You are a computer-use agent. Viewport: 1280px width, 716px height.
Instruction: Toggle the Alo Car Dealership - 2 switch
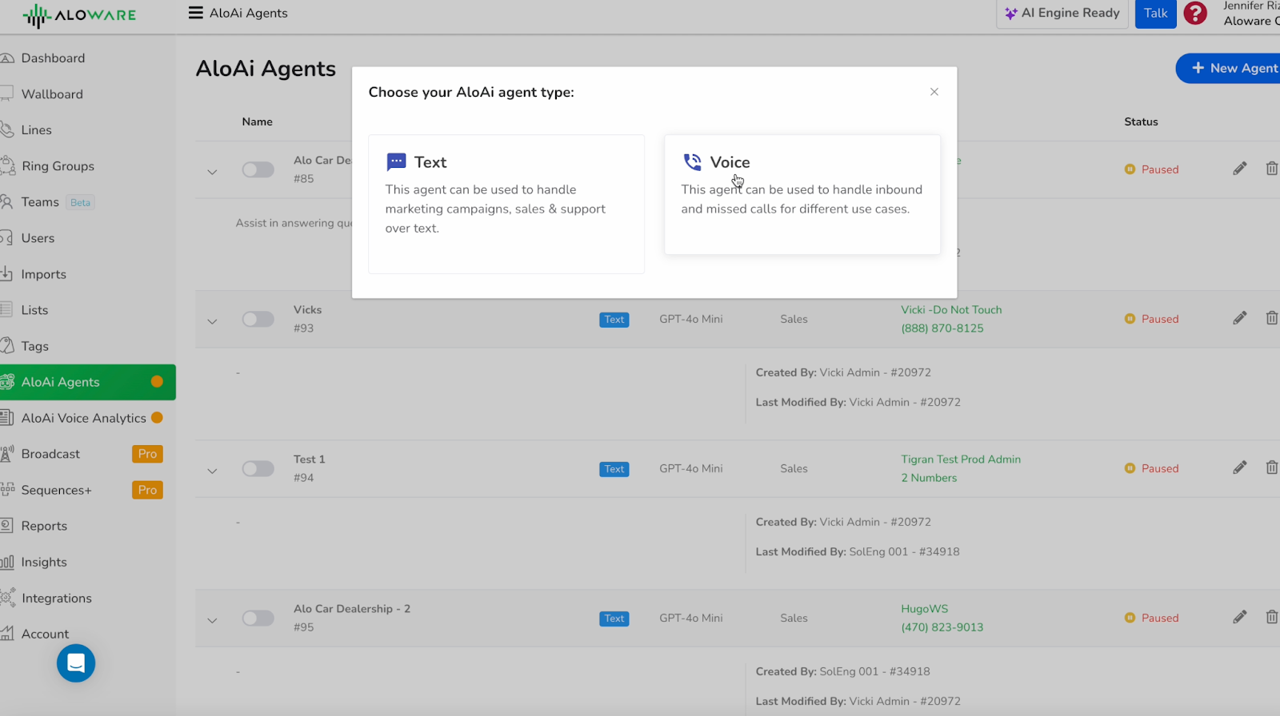(258, 618)
